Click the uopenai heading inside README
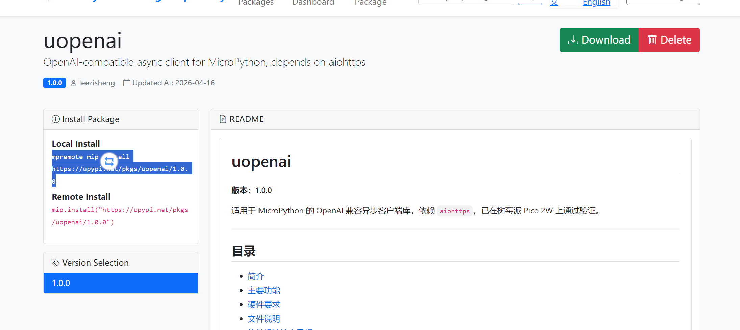The image size is (740, 330). pyautogui.click(x=261, y=162)
